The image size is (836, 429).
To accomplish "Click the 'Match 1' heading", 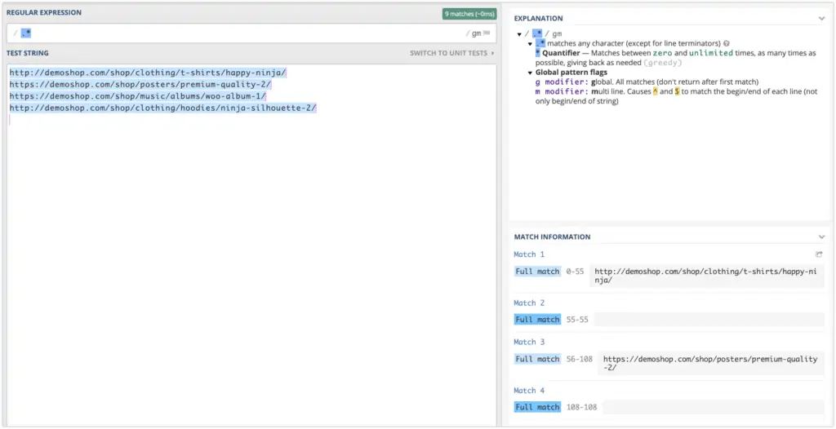I will tap(529, 254).
